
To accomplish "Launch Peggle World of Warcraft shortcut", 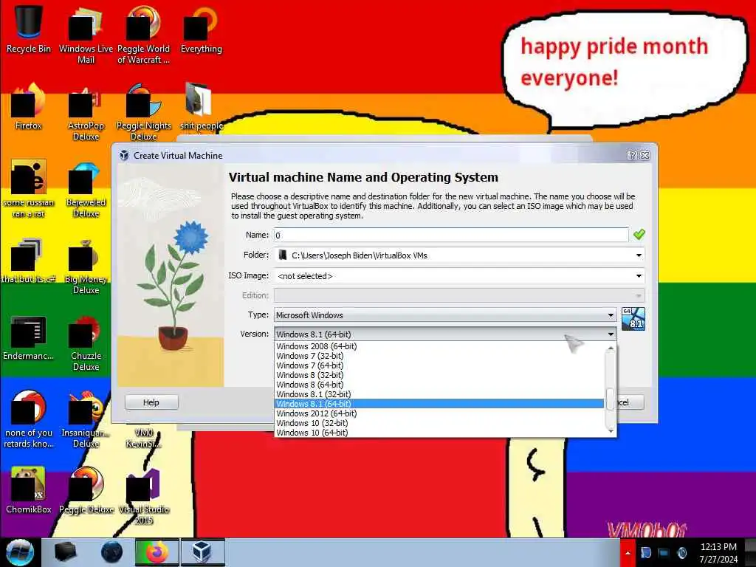I will pyautogui.click(x=143, y=35).
